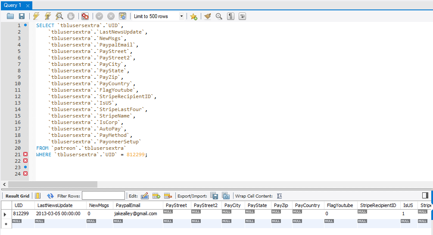Execute statement under the cursor

48,16
